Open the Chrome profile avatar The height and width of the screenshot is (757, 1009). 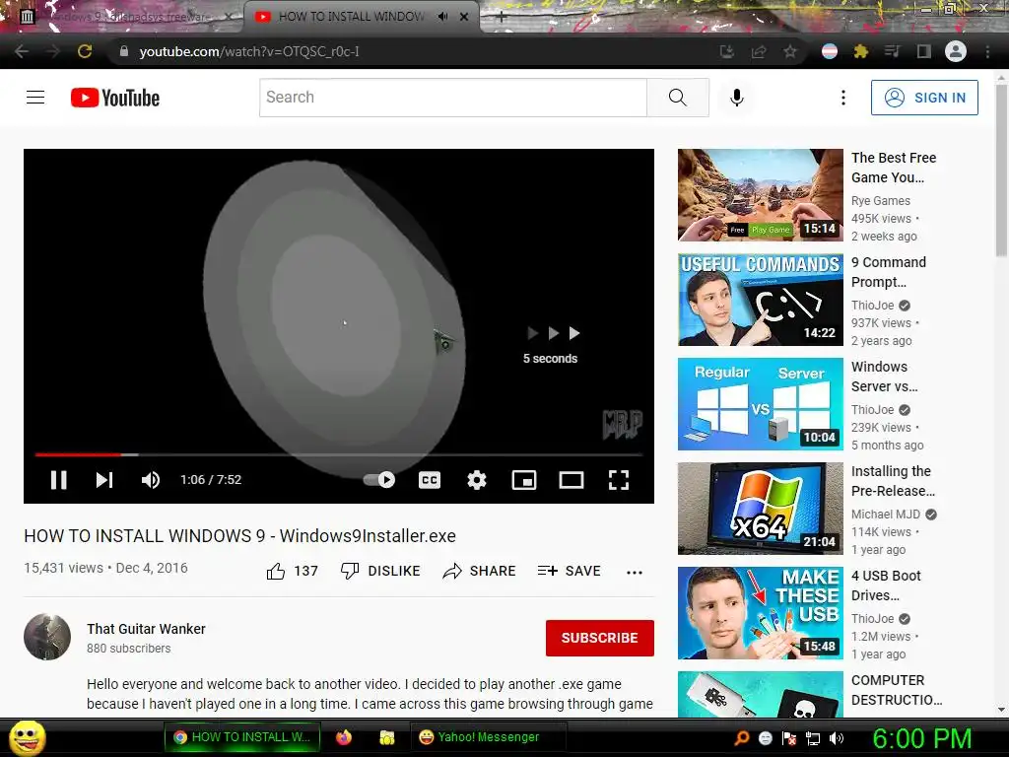[956, 51]
